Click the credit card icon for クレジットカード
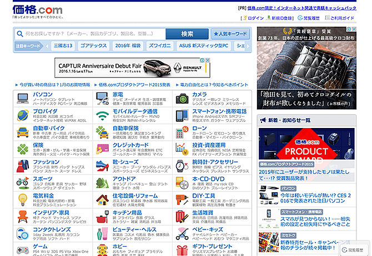 pyautogui.click(x=102, y=149)
